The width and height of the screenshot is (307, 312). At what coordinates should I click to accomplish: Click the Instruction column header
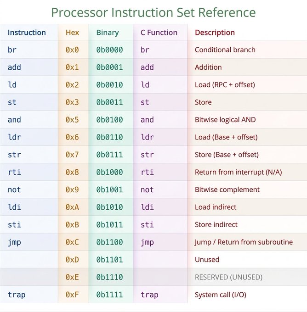pyautogui.click(x=27, y=33)
